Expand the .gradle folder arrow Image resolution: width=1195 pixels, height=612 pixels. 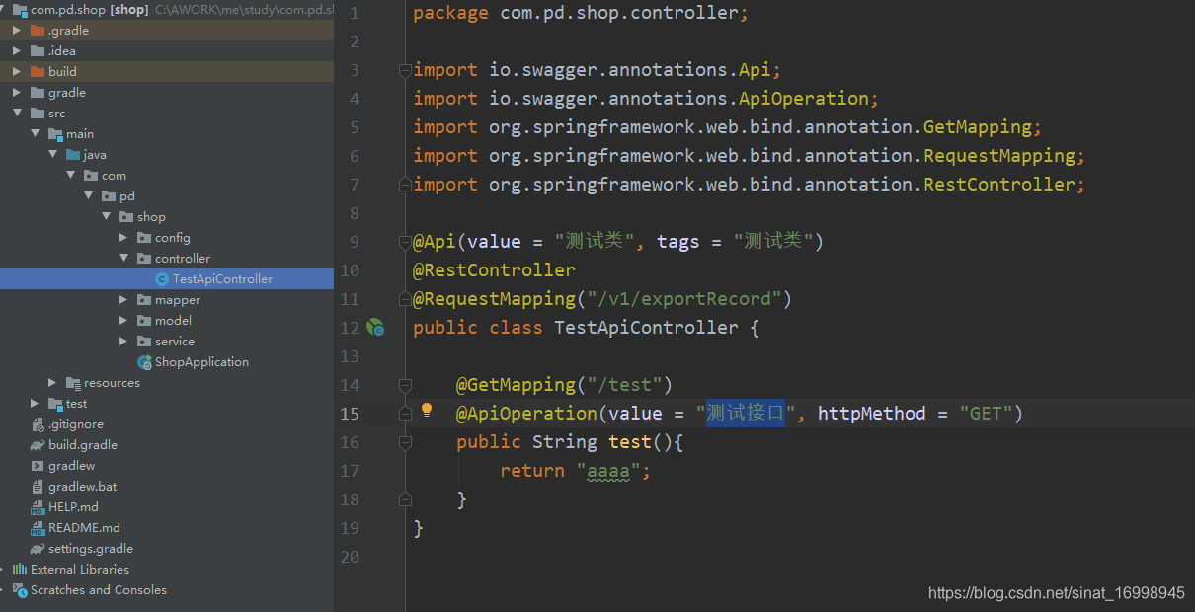click(x=16, y=31)
